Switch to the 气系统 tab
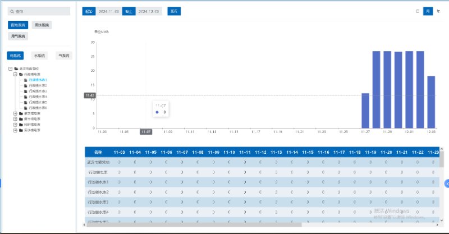449x234 pixels. click(63, 56)
